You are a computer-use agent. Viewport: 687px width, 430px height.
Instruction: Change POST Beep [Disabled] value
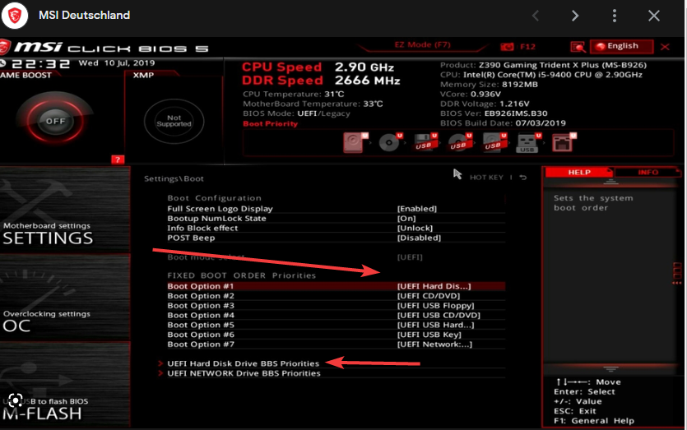(419, 238)
